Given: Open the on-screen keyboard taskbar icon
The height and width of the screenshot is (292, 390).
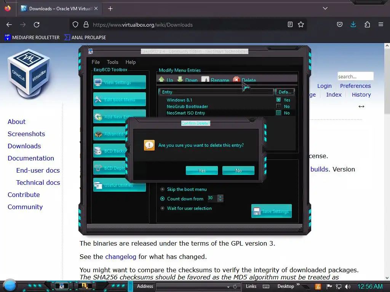Looking at the screenshot, I should pos(266,287).
